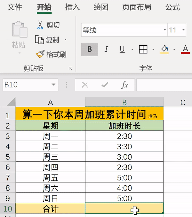This screenshot has width=192, height=217.
Task: Select the 合计 cell
Action: 51,209
